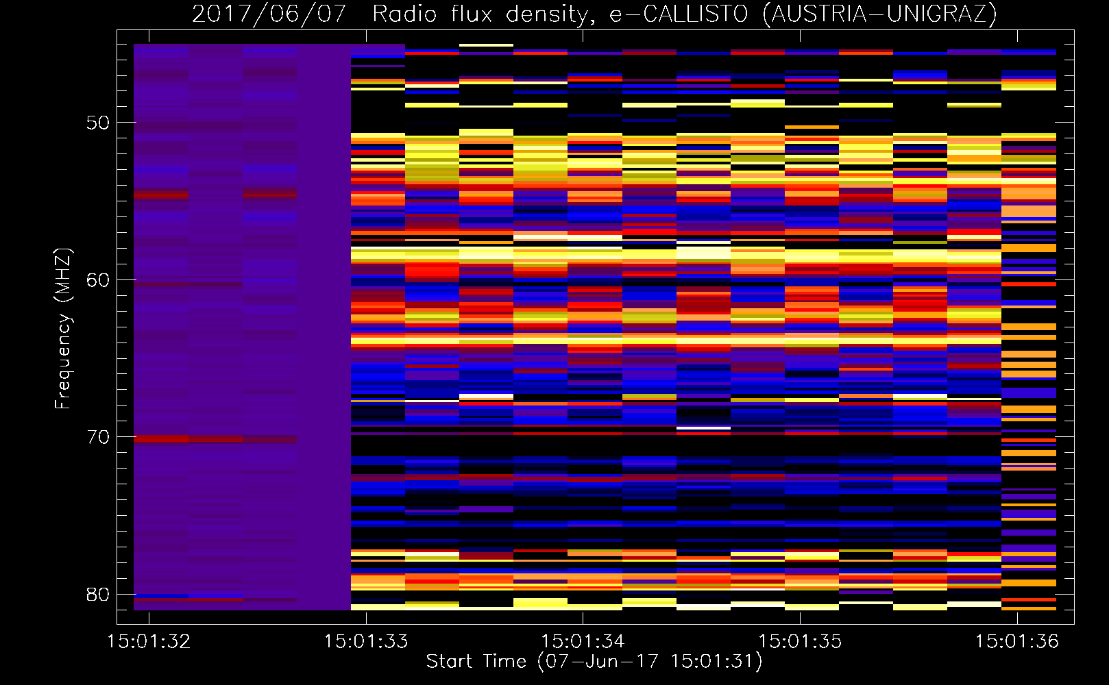Click the 15:01:36 time tick label
The width and height of the screenshot is (1109, 685).
[x=1017, y=641]
